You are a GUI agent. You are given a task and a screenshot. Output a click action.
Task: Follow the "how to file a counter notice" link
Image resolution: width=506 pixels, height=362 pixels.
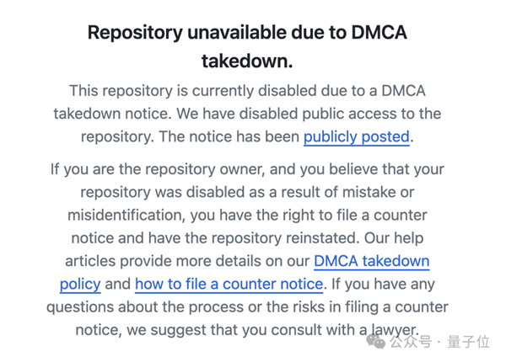229,284
